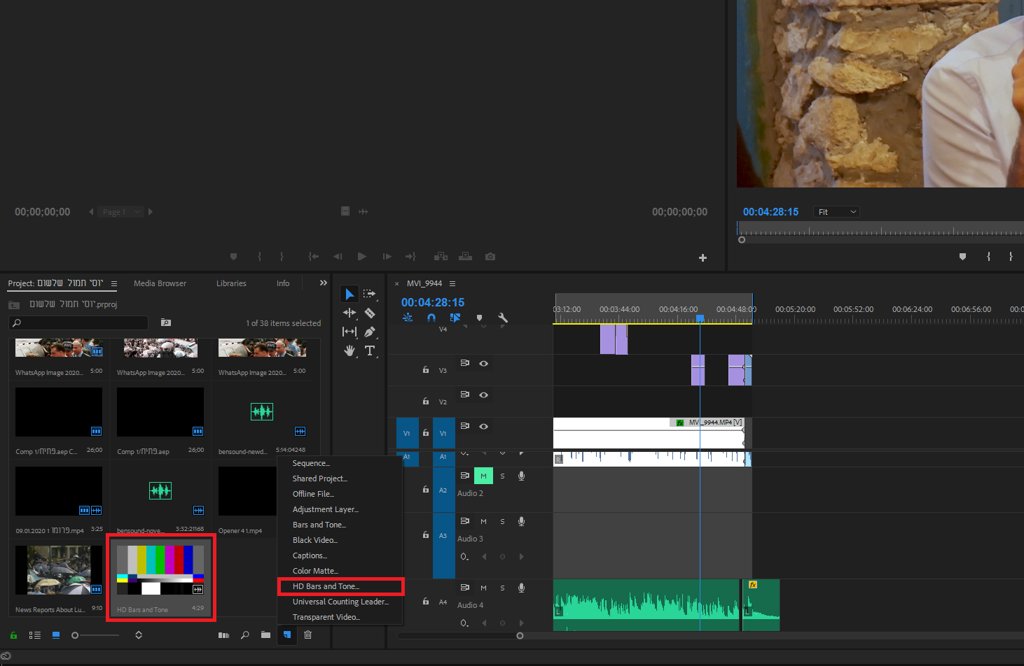Click the trash Clear icon in Project panel
This screenshot has height=666, width=1024.
coord(307,635)
